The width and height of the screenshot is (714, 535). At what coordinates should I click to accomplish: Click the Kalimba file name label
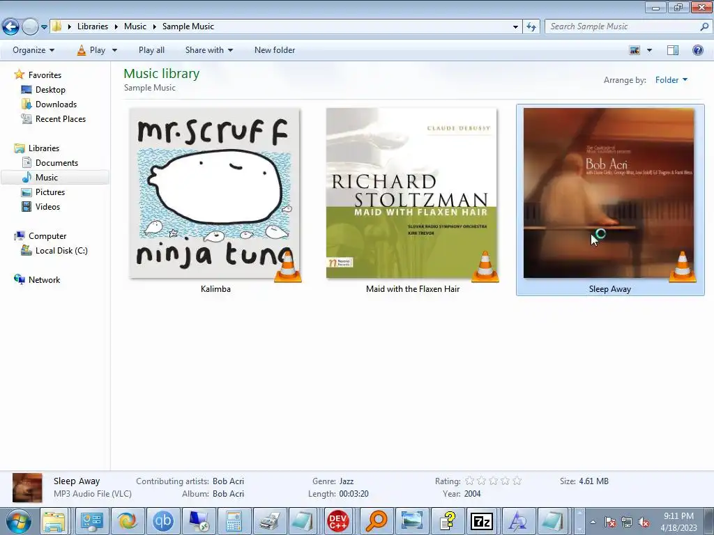tap(215, 289)
